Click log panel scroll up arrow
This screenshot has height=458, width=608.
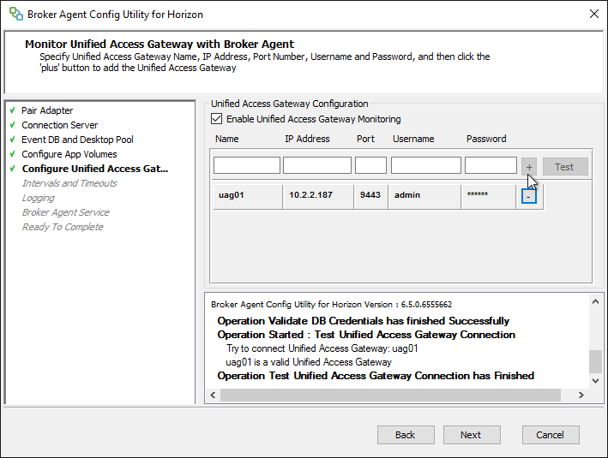(x=596, y=301)
